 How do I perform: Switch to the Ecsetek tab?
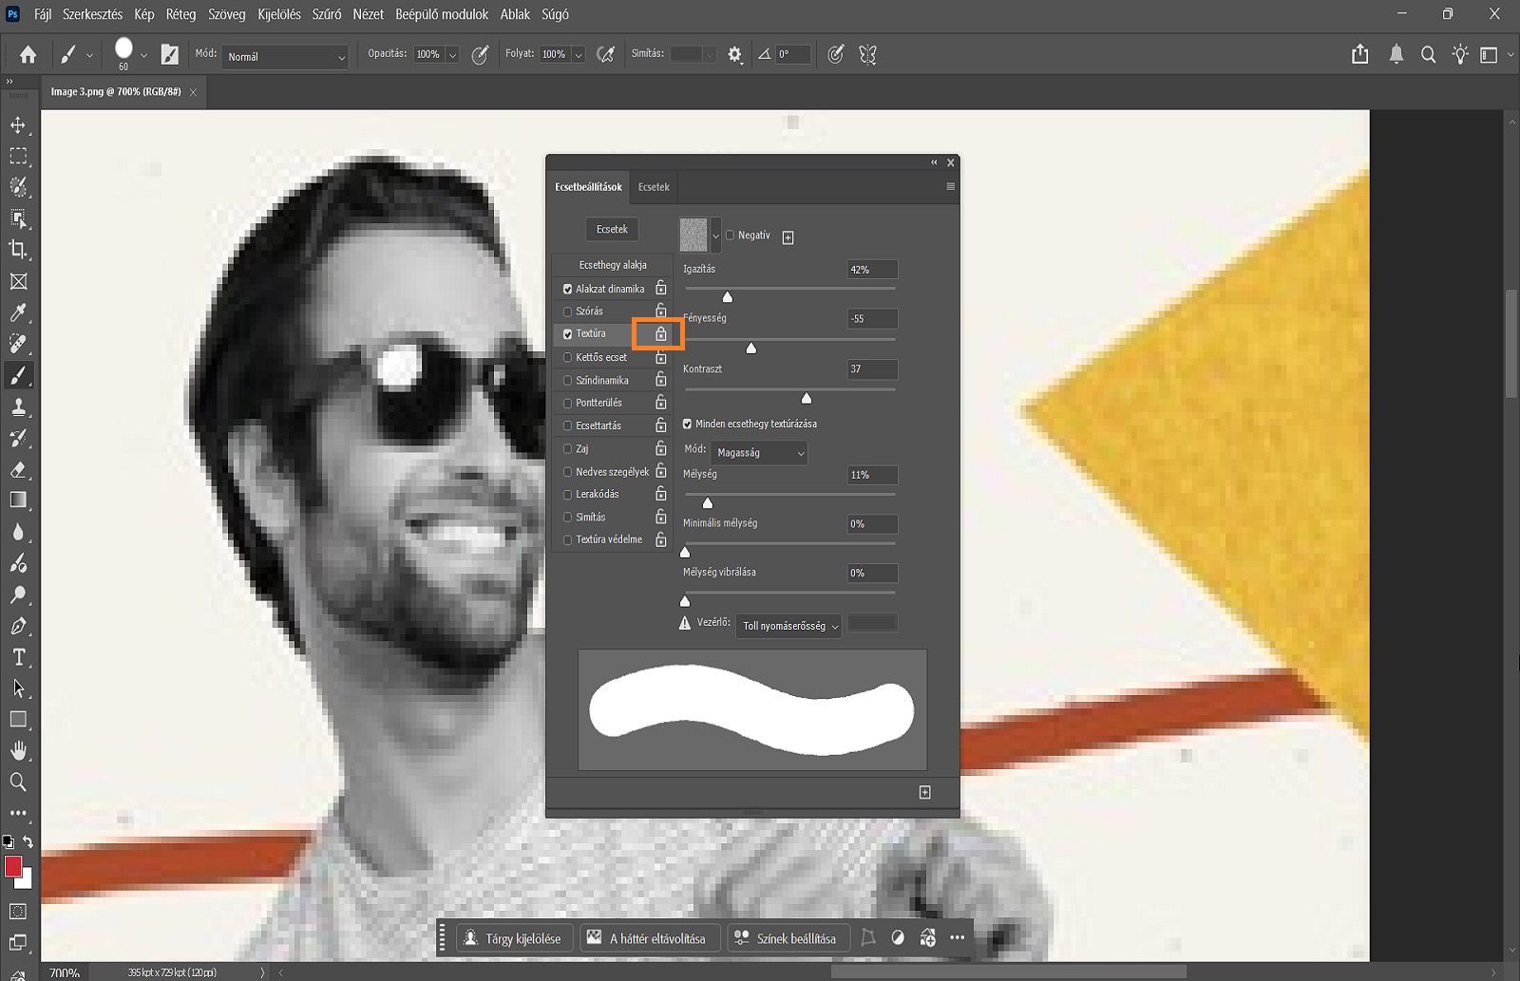pyautogui.click(x=653, y=187)
